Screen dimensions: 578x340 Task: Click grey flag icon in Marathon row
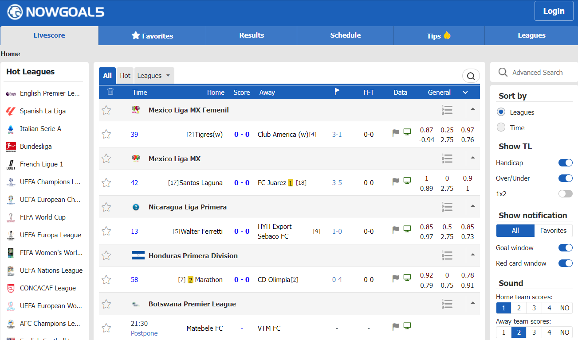[x=396, y=278]
